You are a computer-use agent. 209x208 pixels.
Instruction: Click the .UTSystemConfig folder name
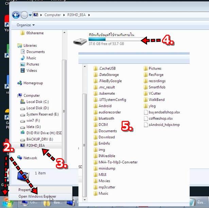tap(112, 100)
